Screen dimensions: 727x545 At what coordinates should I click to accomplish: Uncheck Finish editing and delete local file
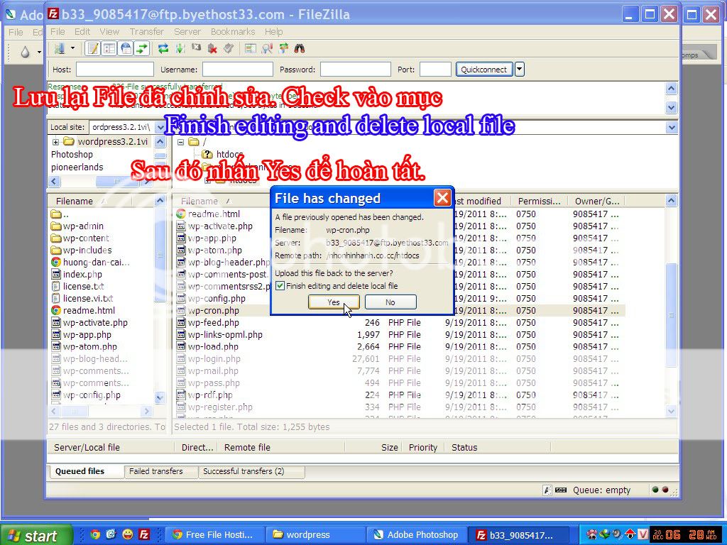coord(280,286)
